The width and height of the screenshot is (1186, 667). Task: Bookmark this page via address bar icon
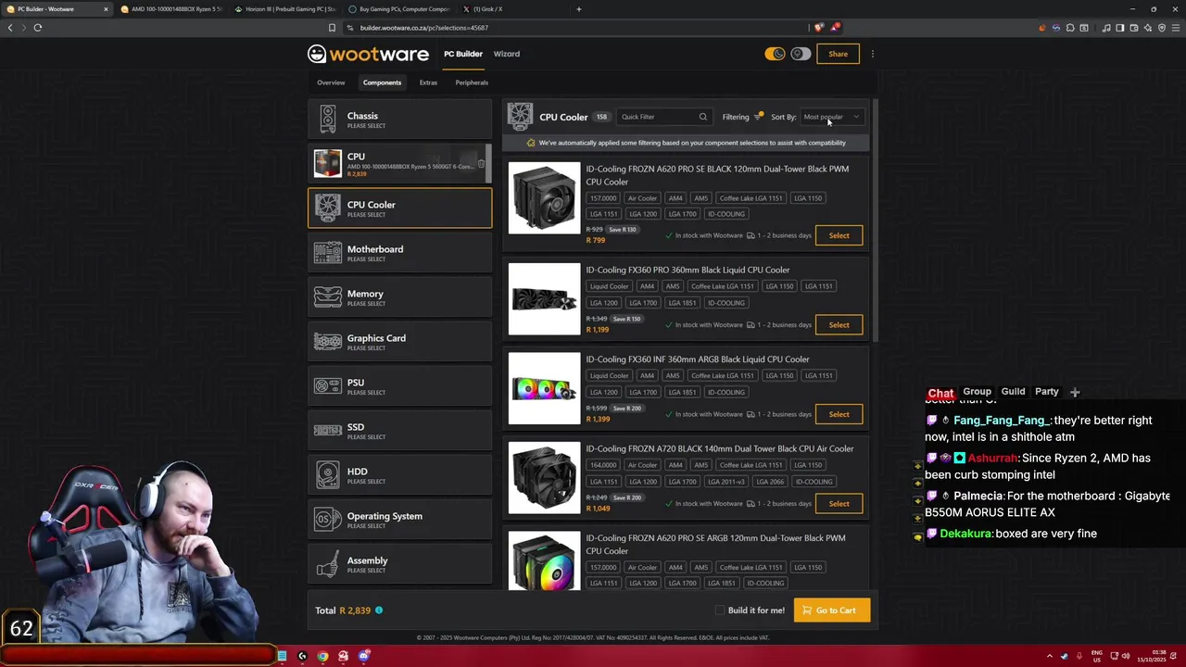(332, 28)
